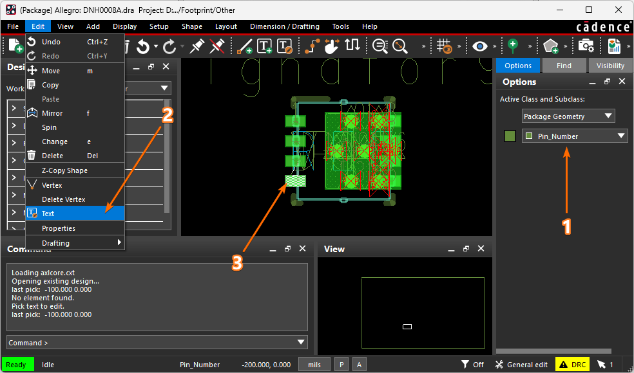Open the Pin_Number subclass dropdown
Image resolution: width=634 pixels, height=373 pixels.
(574, 136)
